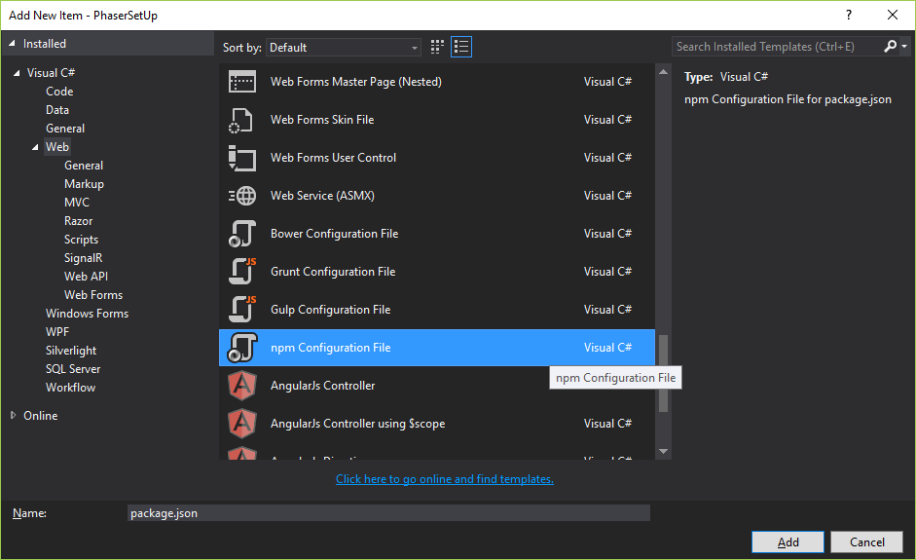This screenshot has width=916, height=560.
Task: Collapse the Installed section
Action: [x=11, y=44]
